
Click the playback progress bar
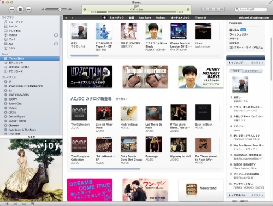136,12
